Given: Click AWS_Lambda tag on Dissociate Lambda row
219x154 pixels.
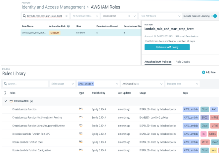Looking at the screenshot, I should click(x=191, y=134).
